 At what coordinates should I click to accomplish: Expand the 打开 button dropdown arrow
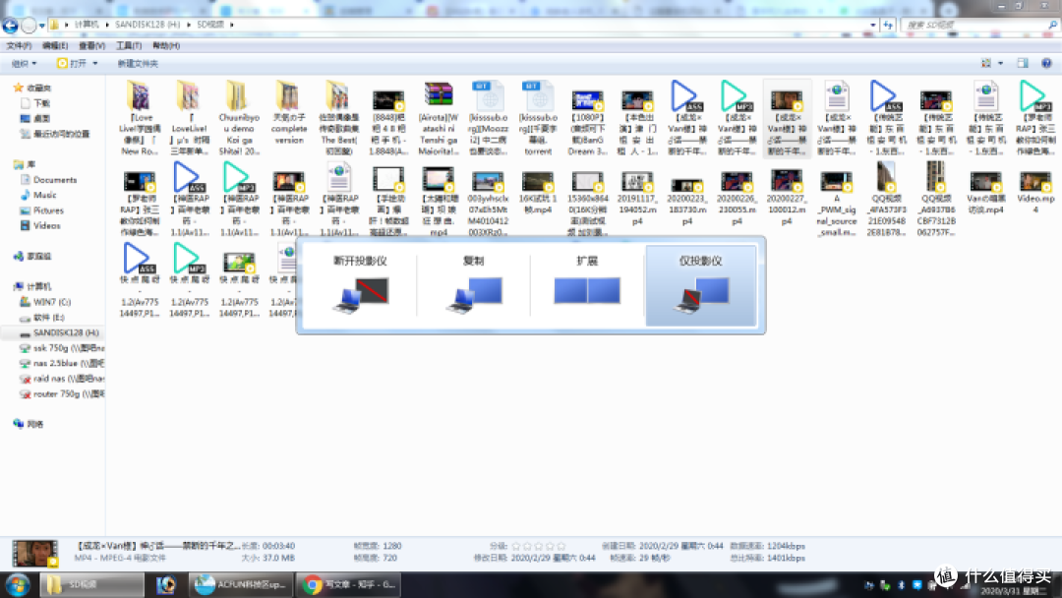pos(94,63)
